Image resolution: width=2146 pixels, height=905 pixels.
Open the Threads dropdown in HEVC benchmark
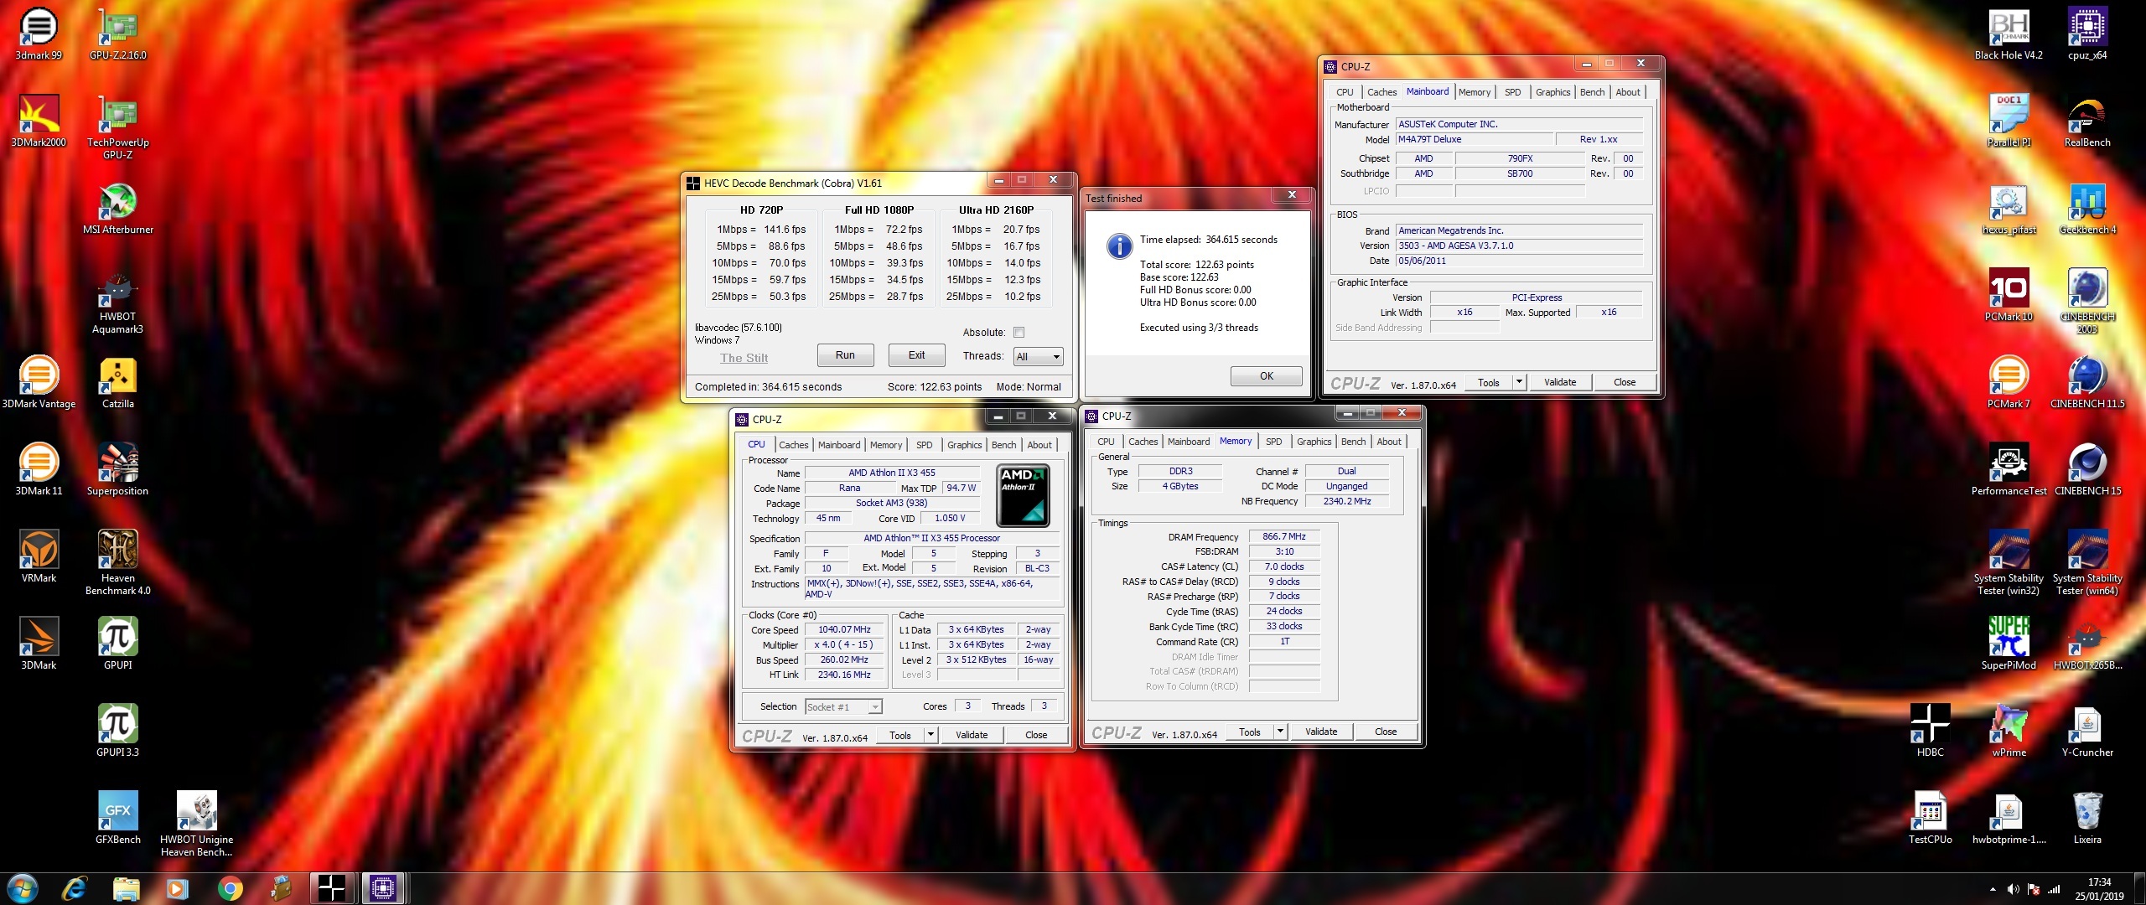(1038, 357)
